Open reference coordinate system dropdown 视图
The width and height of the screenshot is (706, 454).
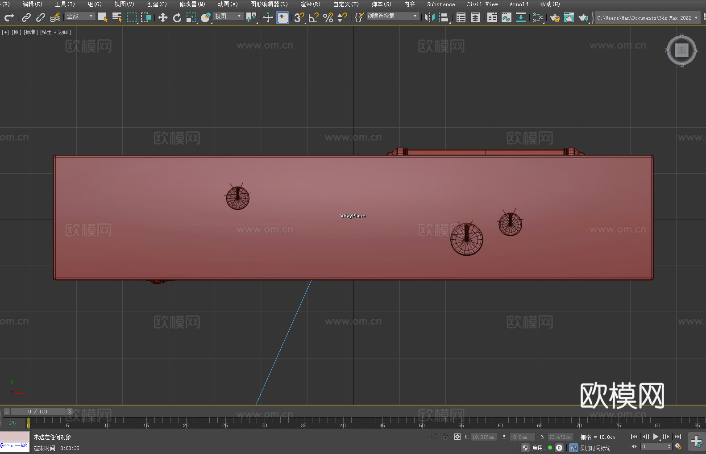(x=228, y=16)
